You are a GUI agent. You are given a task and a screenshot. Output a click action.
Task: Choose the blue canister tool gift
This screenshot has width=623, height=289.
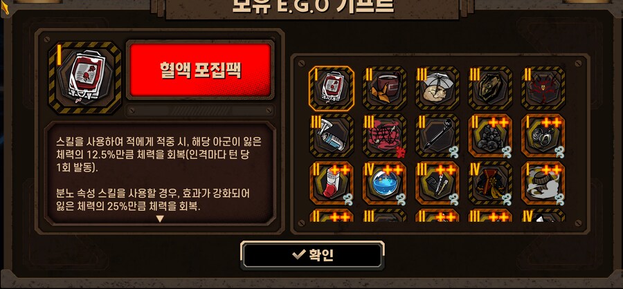click(332, 136)
